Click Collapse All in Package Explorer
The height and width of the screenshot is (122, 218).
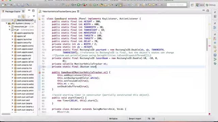pyautogui.click(x=19, y=17)
